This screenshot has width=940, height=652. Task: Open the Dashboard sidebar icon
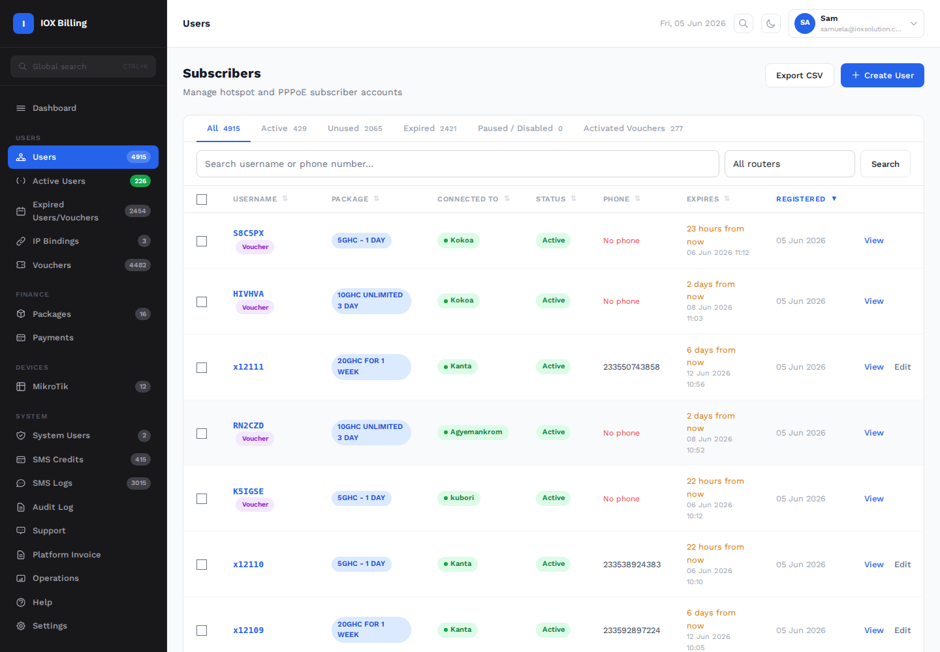click(21, 108)
